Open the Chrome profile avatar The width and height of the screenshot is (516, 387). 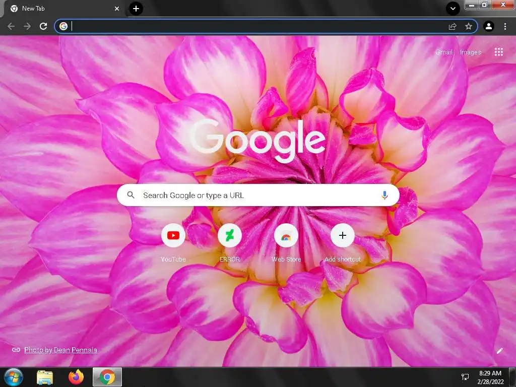click(x=489, y=26)
